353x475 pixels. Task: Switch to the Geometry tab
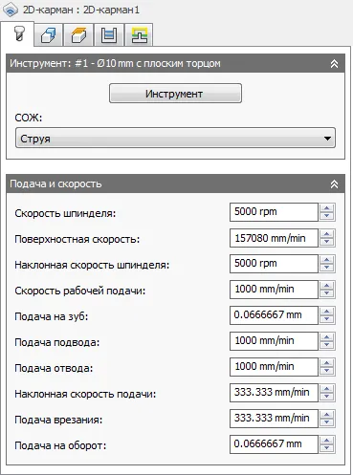pyautogui.click(x=49, y=34)
